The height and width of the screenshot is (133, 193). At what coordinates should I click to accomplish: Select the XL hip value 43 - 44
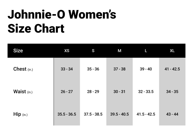(x=172, y=114)
